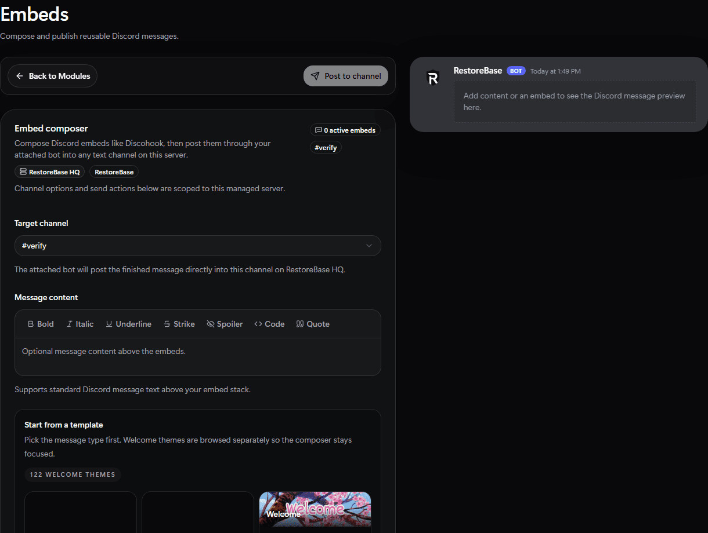
Task: Click the server icon in RestoreBase HQ chip
Action: (x=23, y=172)
